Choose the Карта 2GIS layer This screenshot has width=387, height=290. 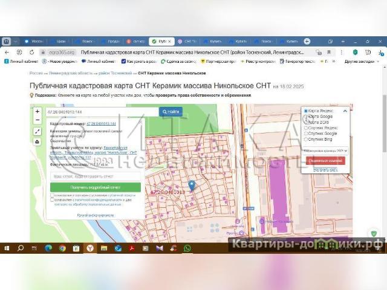pos(306,121)
